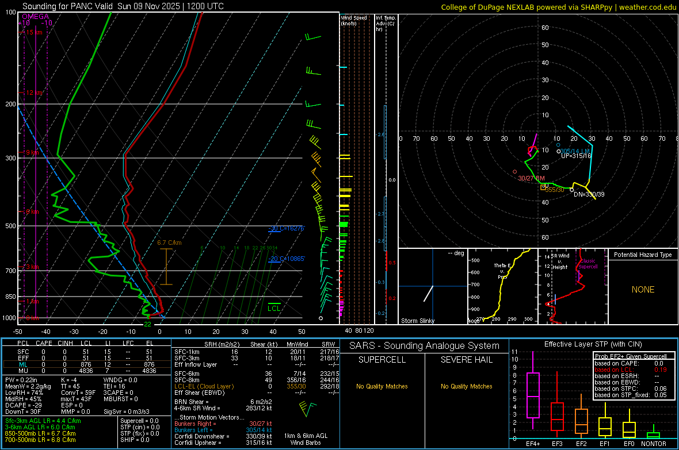
Task: Select the orange 'LCL-EL (Cloud Layer)' row
Action: tap(257, 386)
